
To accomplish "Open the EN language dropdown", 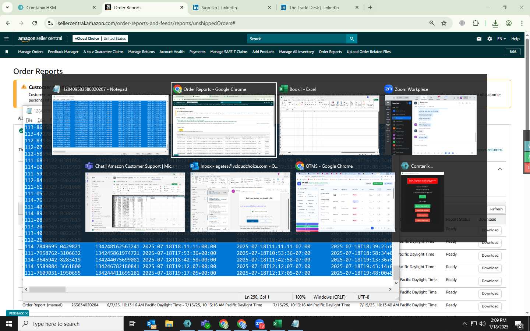I will [x=501, y=39].
